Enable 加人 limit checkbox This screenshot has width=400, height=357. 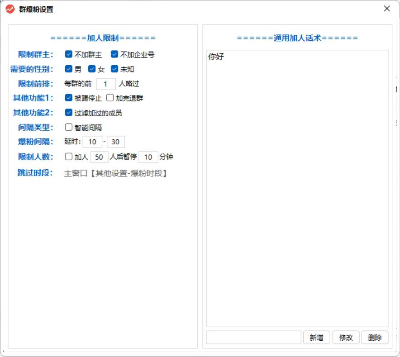click(x=68, y=157)
